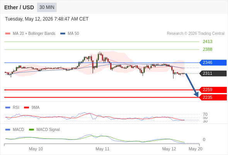Click the May 20 date axis label
This screenshot has width=228, height=155.
196,149
